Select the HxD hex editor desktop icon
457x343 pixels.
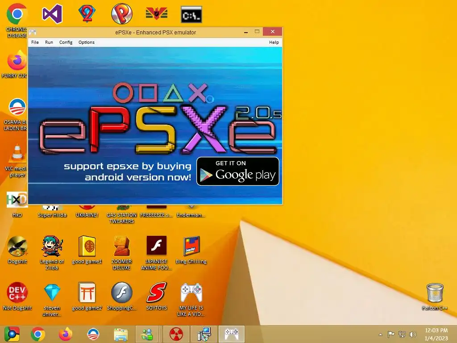pyautogui.click(x=17, y=200)
